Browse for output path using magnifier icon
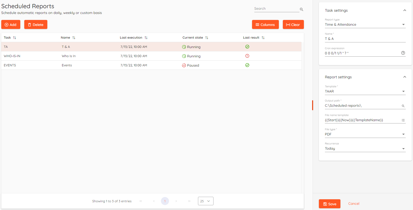413x210 pixels. click(x=403, y=106)
